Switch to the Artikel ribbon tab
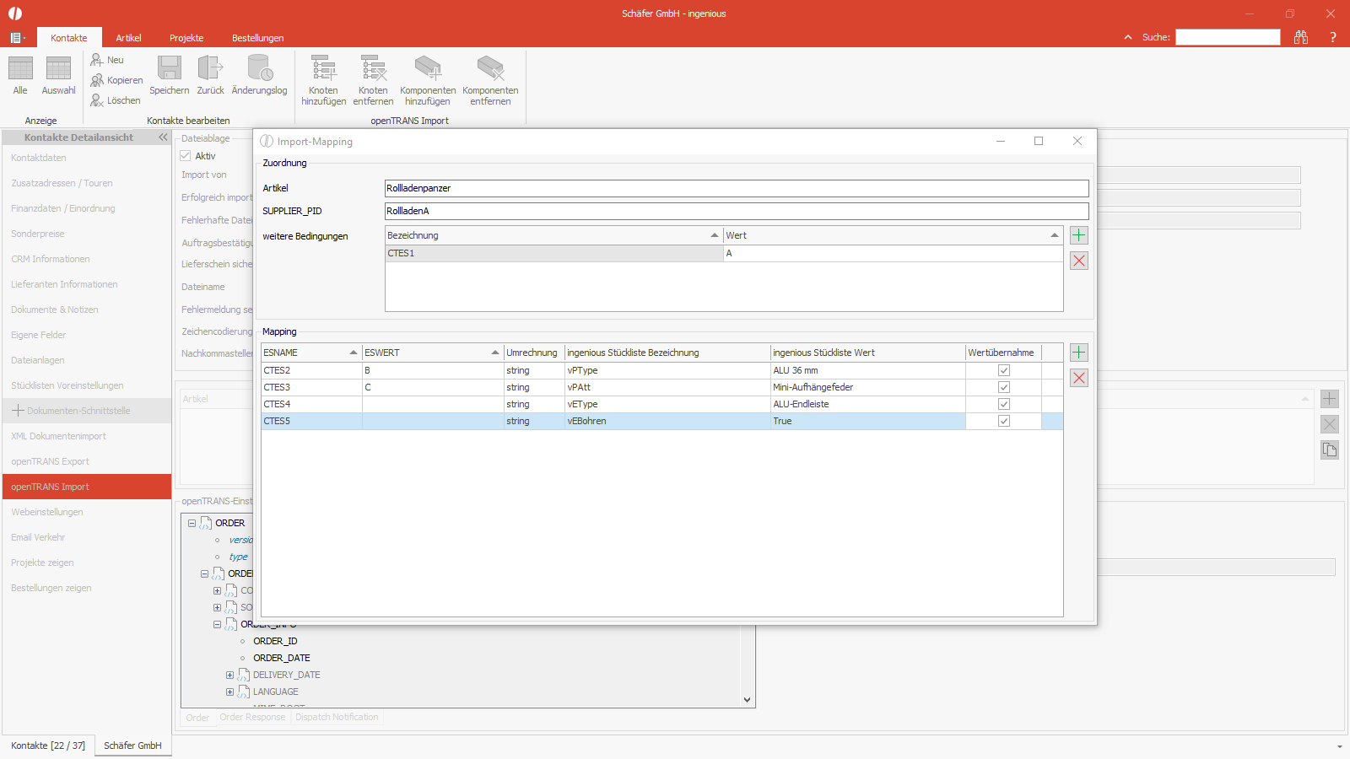The height and width of the screenshot is (759, 1350). (x=128, y=38)
